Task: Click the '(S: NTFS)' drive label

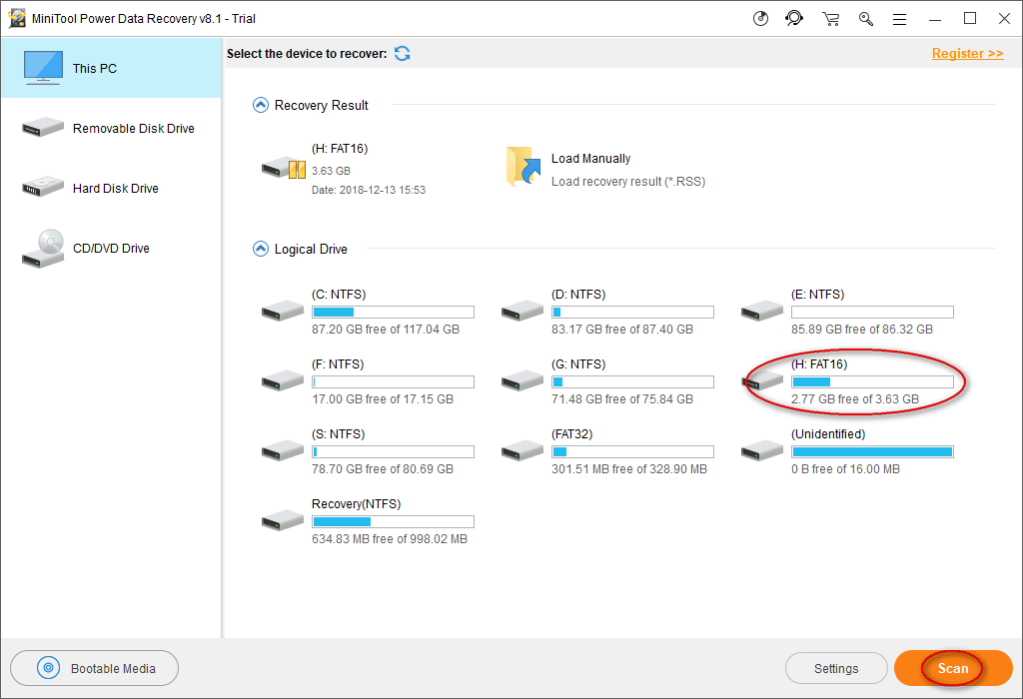Action: tap(338, 434)
